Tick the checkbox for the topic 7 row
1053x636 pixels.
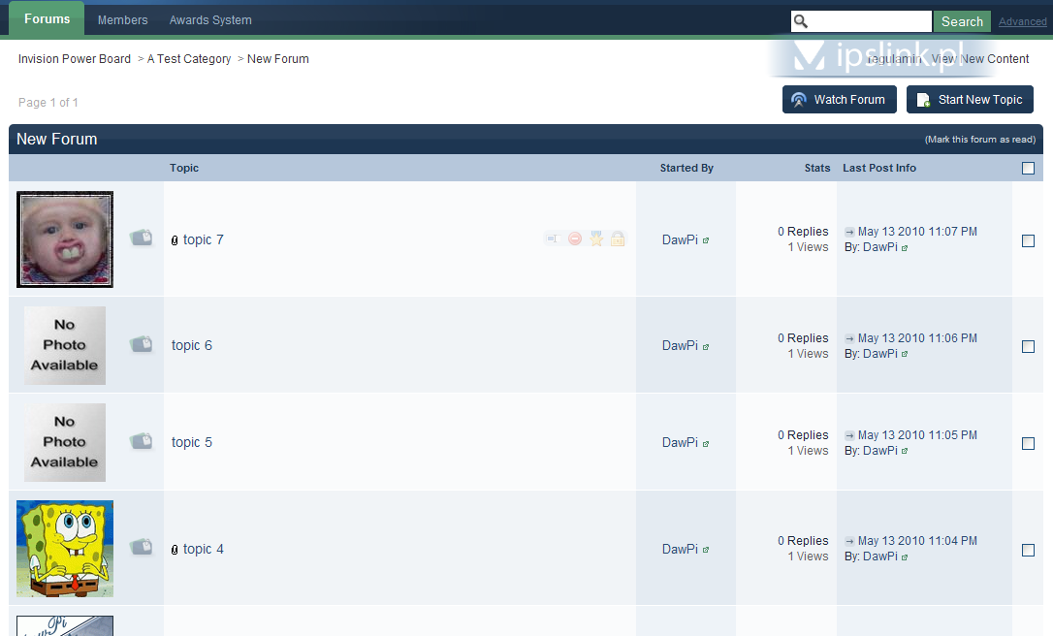point(1028,240)
